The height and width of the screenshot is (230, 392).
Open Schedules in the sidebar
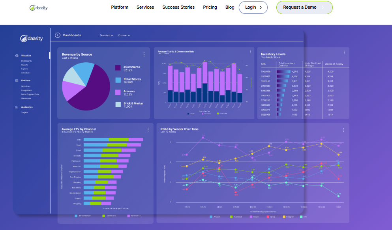[26, 73]
